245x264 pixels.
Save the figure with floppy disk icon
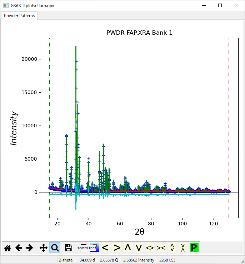[69, 248]
